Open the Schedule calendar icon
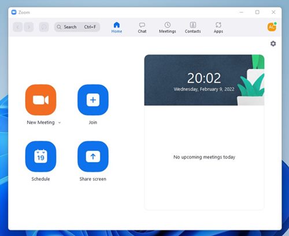Image resolution: width=289 pixels, height=236 pixels. (40, 156)
